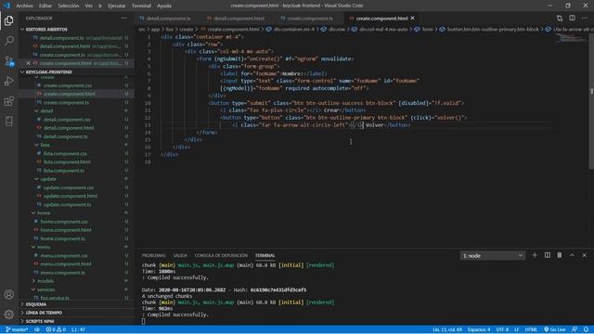The image size is (594, 334).
Task: Switch to create.component.ts editor tab
Action: point(309,19)
